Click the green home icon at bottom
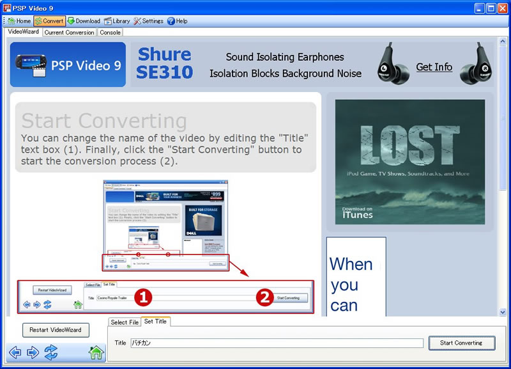Viewport: 511px width, 369px height. click(96, 352)
